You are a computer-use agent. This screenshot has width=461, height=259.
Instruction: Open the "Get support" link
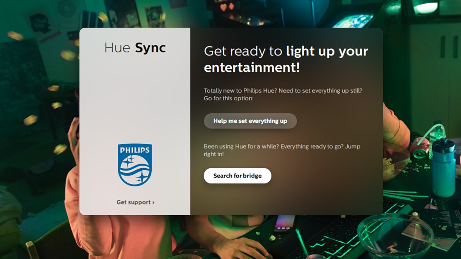(135, 202)
